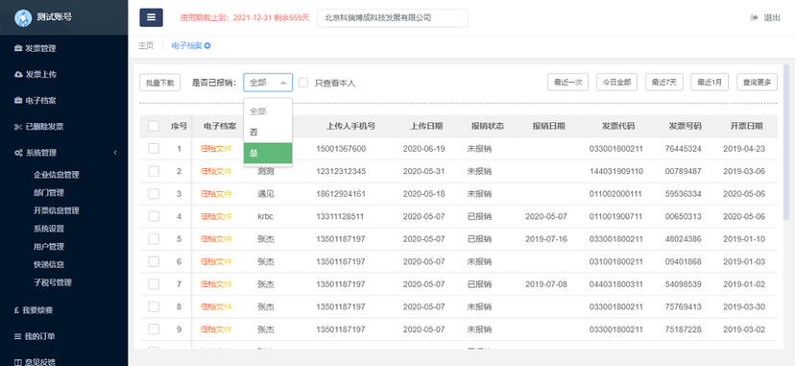
Task: Click the 退出 logout icon
Action: click(754, 17)
